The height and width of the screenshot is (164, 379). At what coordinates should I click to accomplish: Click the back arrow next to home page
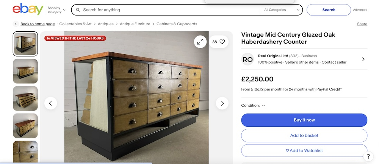tap(16, 24)
